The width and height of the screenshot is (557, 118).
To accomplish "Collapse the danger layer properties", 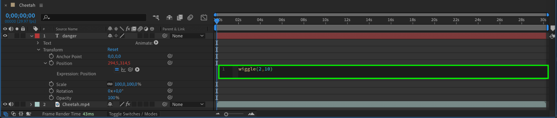I will click(31, 36).
